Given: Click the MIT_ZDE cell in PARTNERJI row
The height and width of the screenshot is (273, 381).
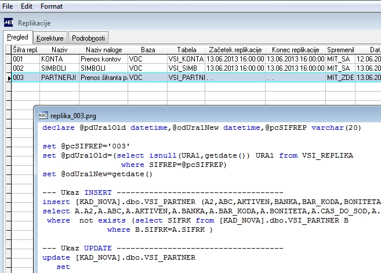Looking at the screenshot, I should coord(340,77).
